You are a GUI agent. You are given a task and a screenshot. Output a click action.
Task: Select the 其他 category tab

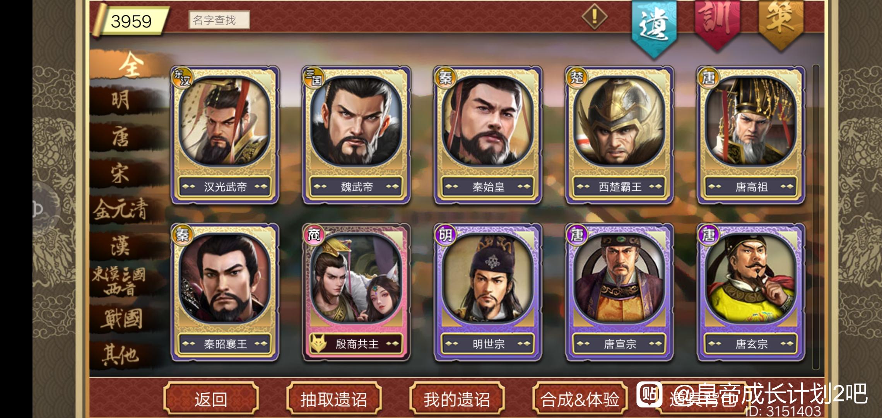[x=120, y=355]
